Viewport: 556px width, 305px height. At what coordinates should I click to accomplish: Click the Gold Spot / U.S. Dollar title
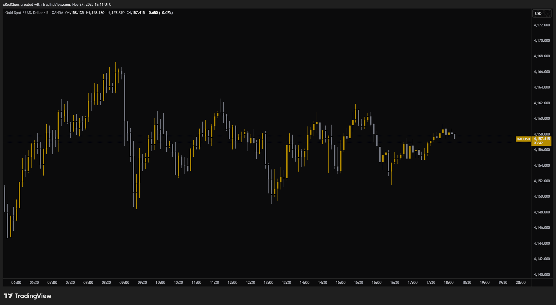[24, 13]
